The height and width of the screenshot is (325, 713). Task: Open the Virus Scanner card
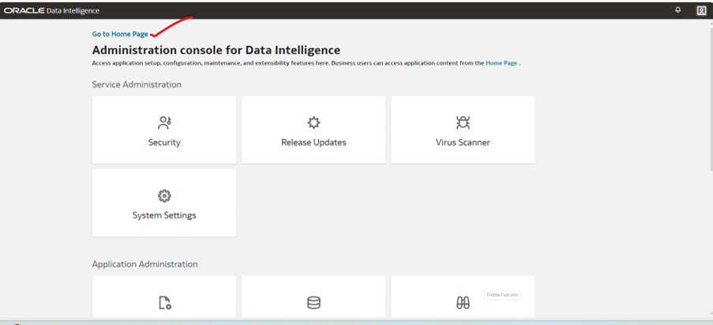tap(463, 129)
